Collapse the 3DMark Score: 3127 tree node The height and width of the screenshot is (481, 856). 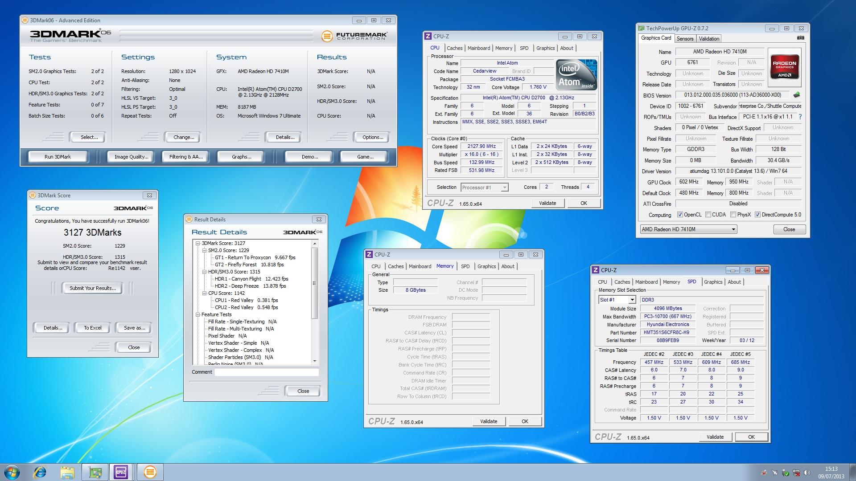pyautogui.click(x=198, y=243)
